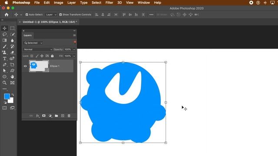Swap foreground and background colors
Image resolution: width=278 pixels, height=156 pixels.
pos(13,95)
